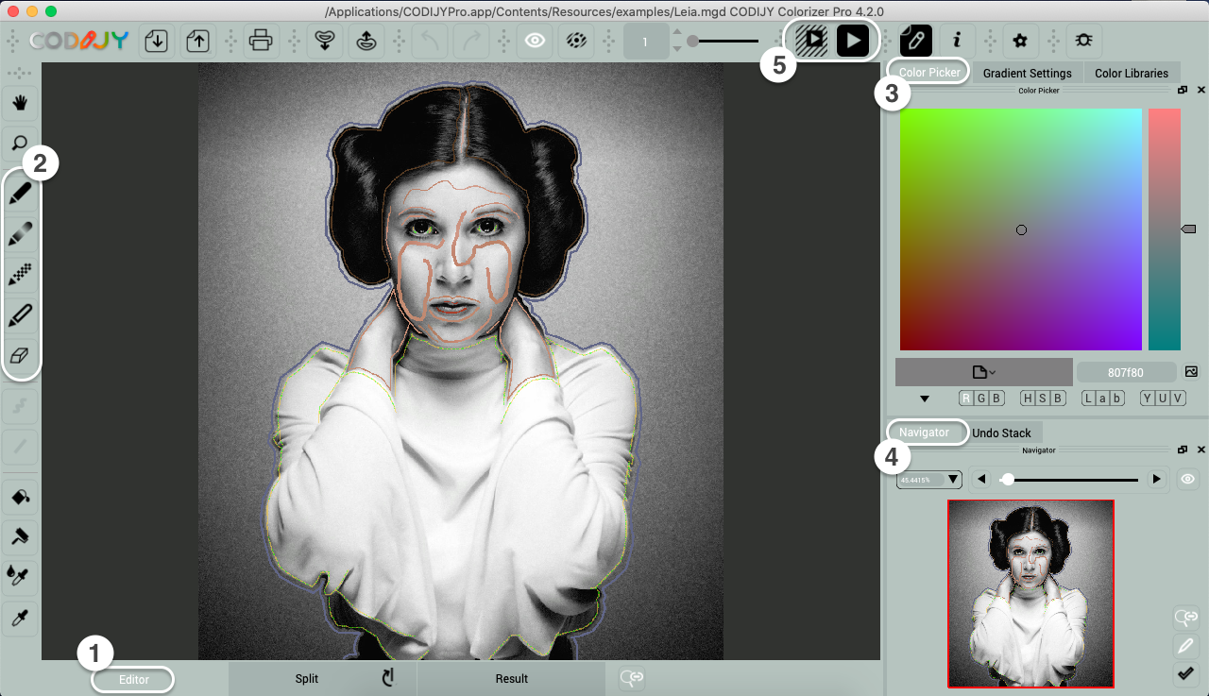This screenshot has width=1209, height=696.
Task: Pick the Eraser tool in left toolbar
Action: pos(19,356)
